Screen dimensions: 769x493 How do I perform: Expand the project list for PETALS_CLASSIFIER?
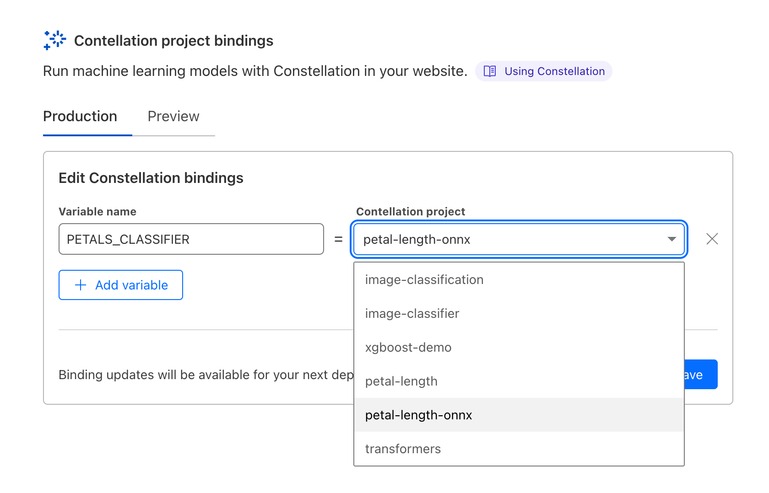(517, 239)
